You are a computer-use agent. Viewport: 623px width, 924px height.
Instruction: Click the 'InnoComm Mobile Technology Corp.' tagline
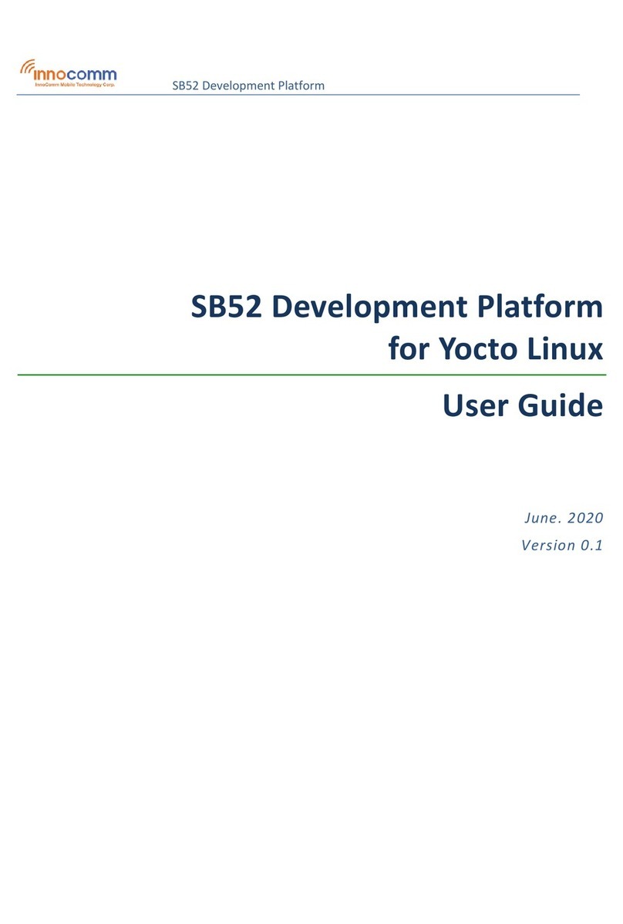pyautogui.click(x=75, y=84)
